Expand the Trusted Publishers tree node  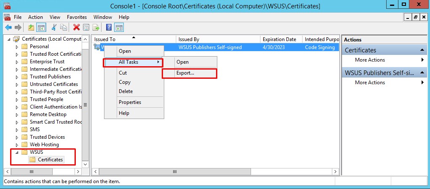click(x=17, y=77)
